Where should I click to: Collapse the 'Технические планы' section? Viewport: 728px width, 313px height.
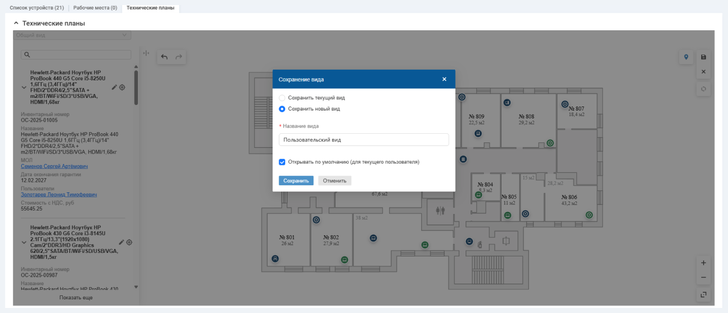pos(16,23)
